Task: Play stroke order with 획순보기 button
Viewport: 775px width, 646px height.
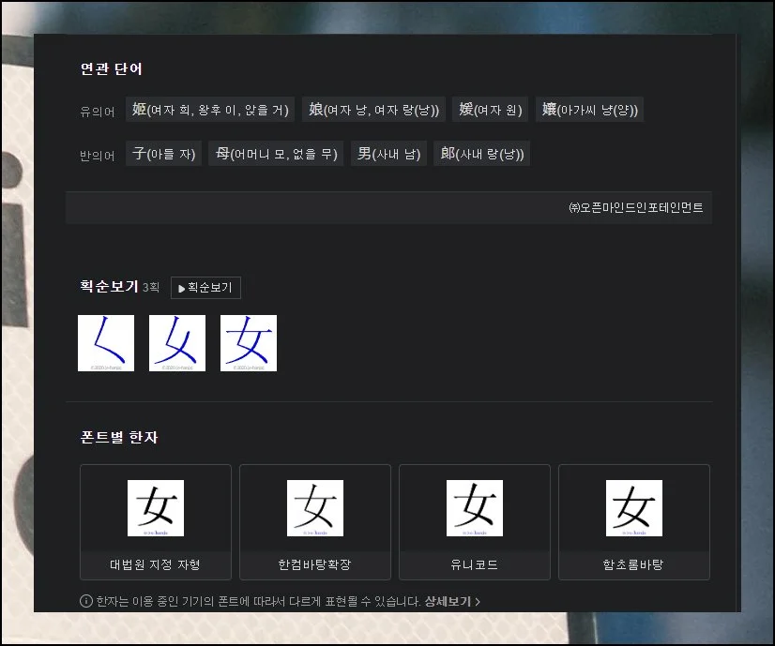Action: tap(206, 288)
